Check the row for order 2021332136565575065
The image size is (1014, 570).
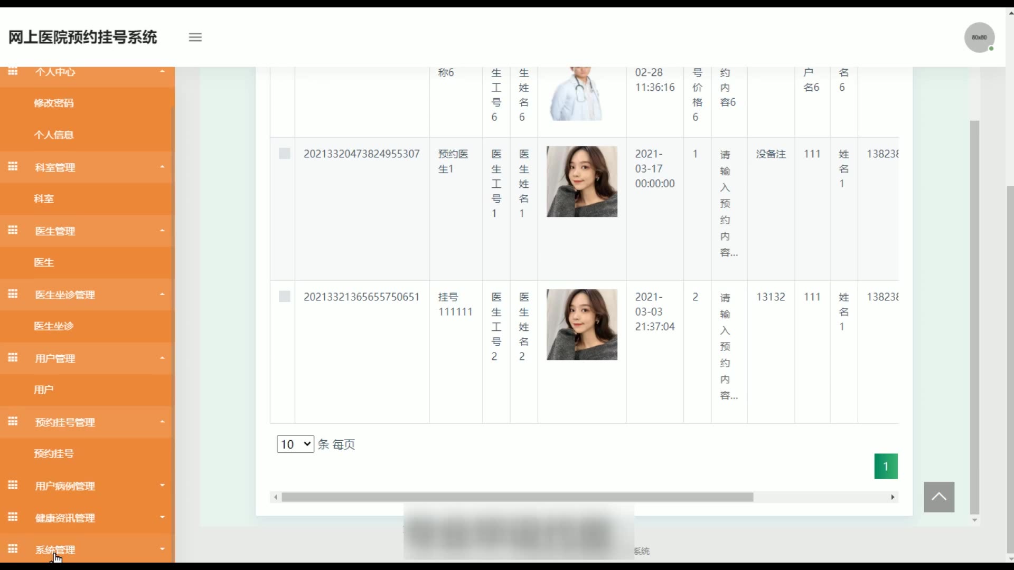tap(284, 297)
